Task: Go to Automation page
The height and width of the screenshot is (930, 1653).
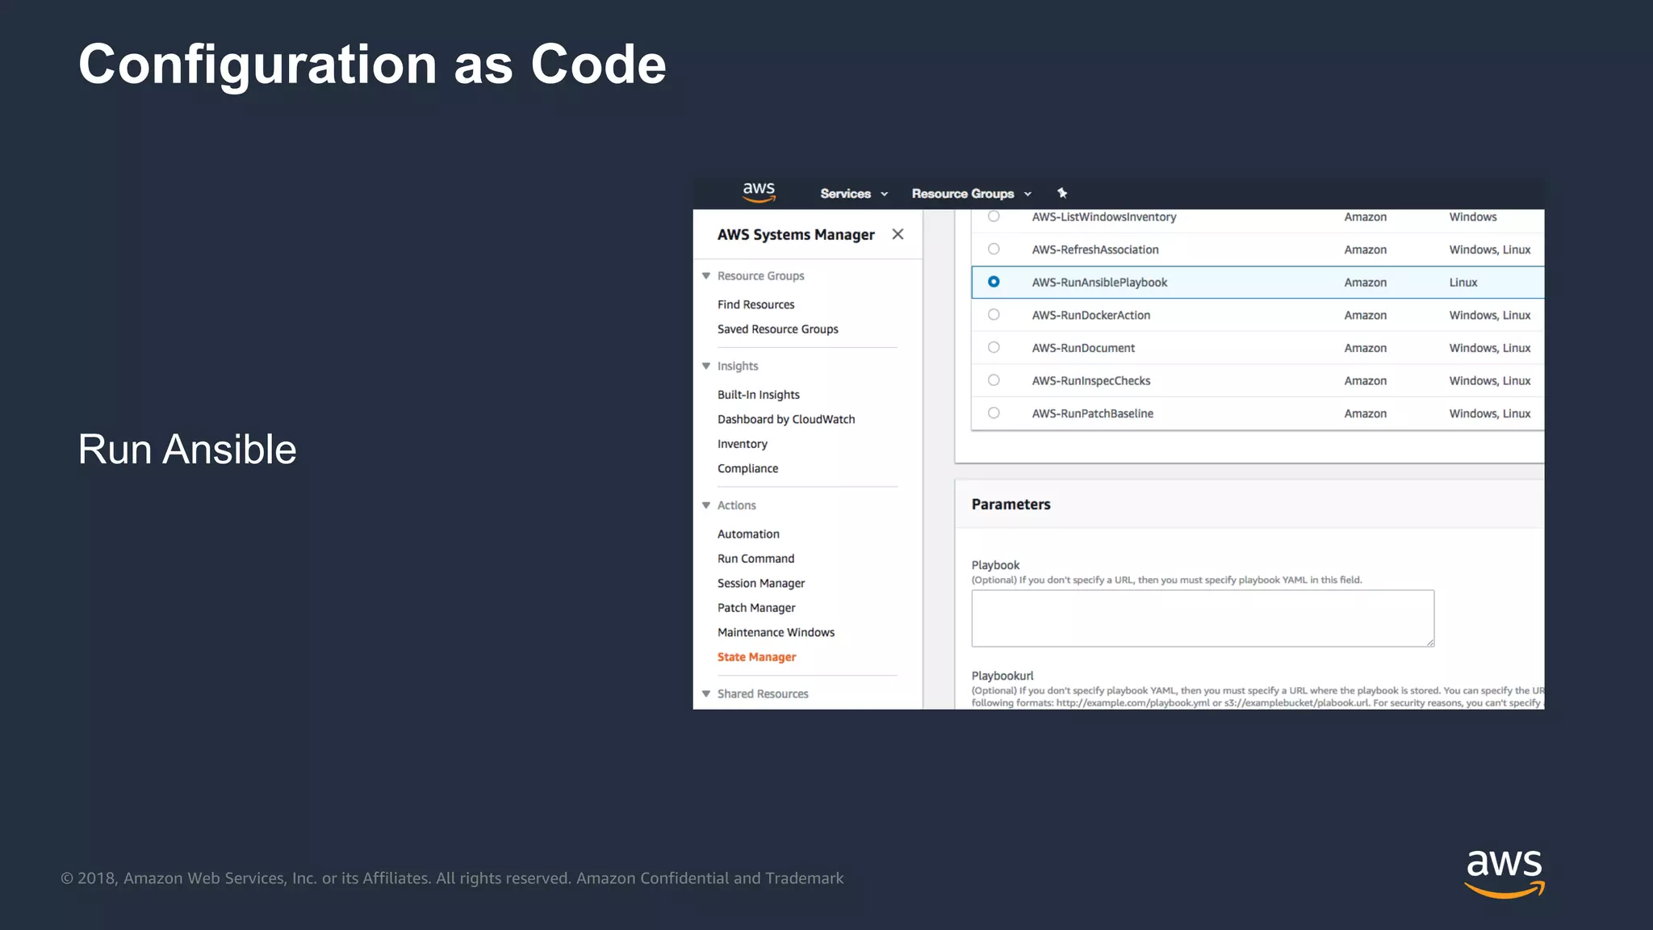Action: click(748, 534)
